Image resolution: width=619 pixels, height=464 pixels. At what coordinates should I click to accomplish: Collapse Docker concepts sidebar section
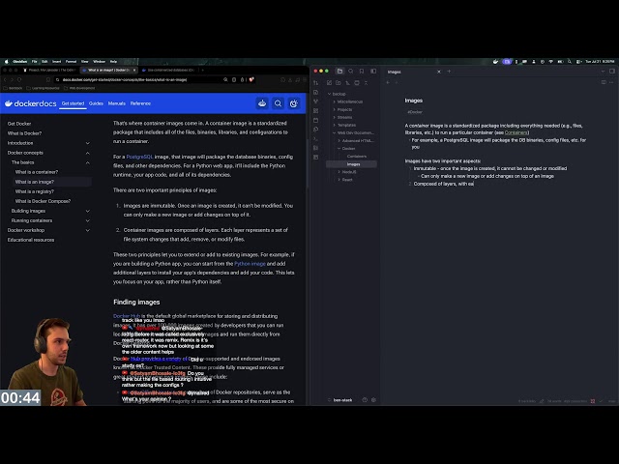point(88,153)
